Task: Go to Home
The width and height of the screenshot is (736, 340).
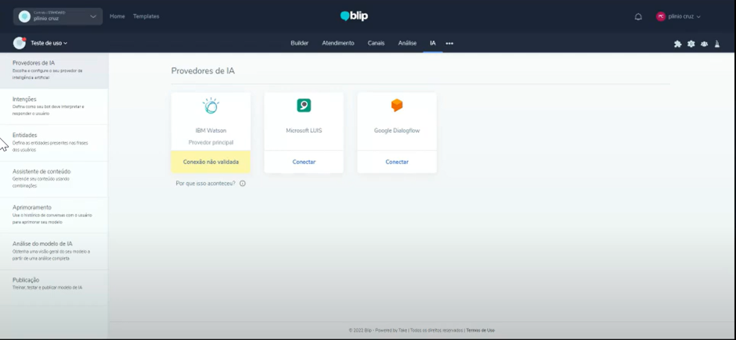Action: coord(117,16)
